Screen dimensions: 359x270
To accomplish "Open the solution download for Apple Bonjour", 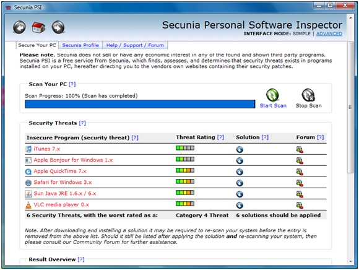I will point(240,161).
